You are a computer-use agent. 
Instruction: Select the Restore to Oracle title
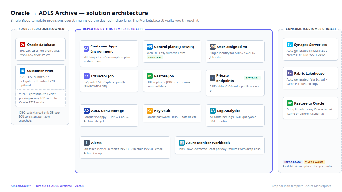tap(309, 103)
